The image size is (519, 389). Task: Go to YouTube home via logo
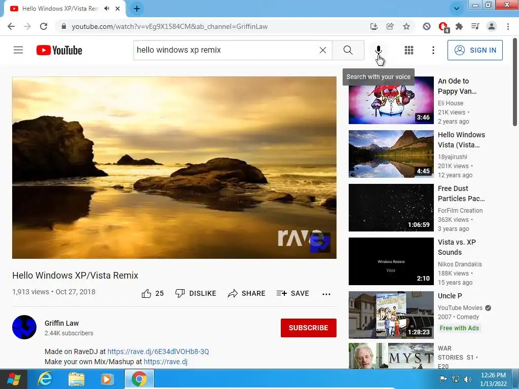(x=59, y=50)
